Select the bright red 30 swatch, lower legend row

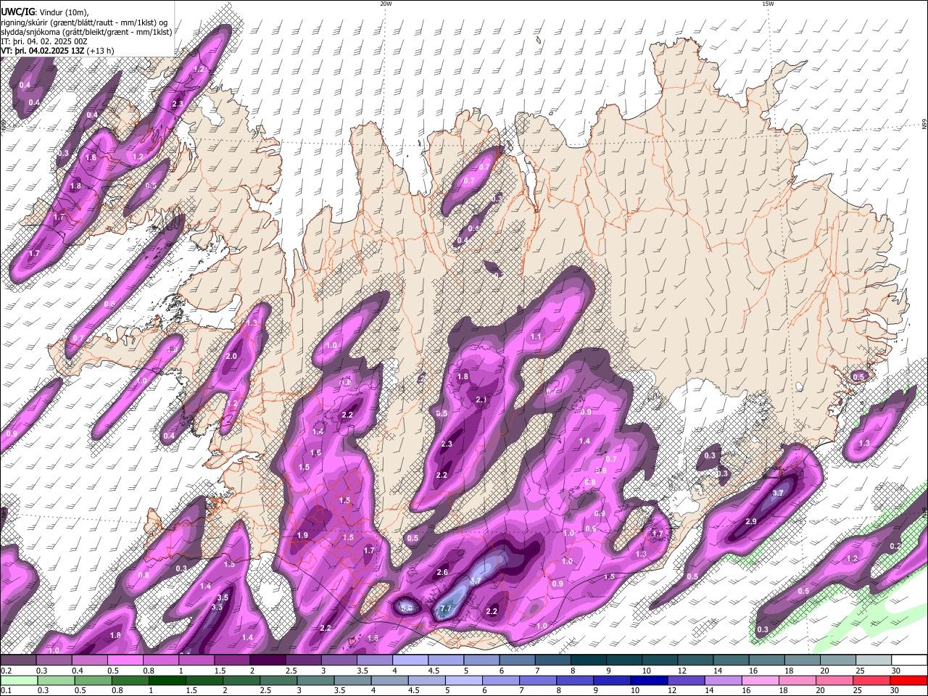908,680
